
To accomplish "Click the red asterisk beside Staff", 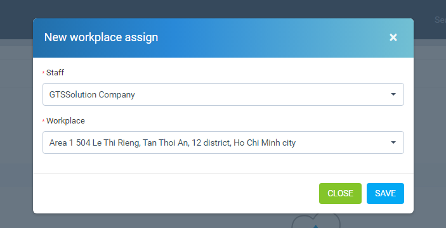I will (43, 73).
